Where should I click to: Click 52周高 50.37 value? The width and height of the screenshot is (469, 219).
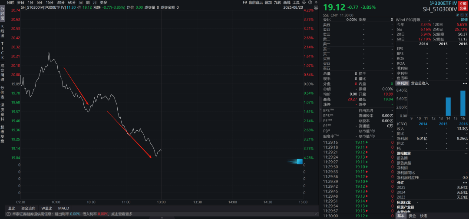(x=463, y=34)
